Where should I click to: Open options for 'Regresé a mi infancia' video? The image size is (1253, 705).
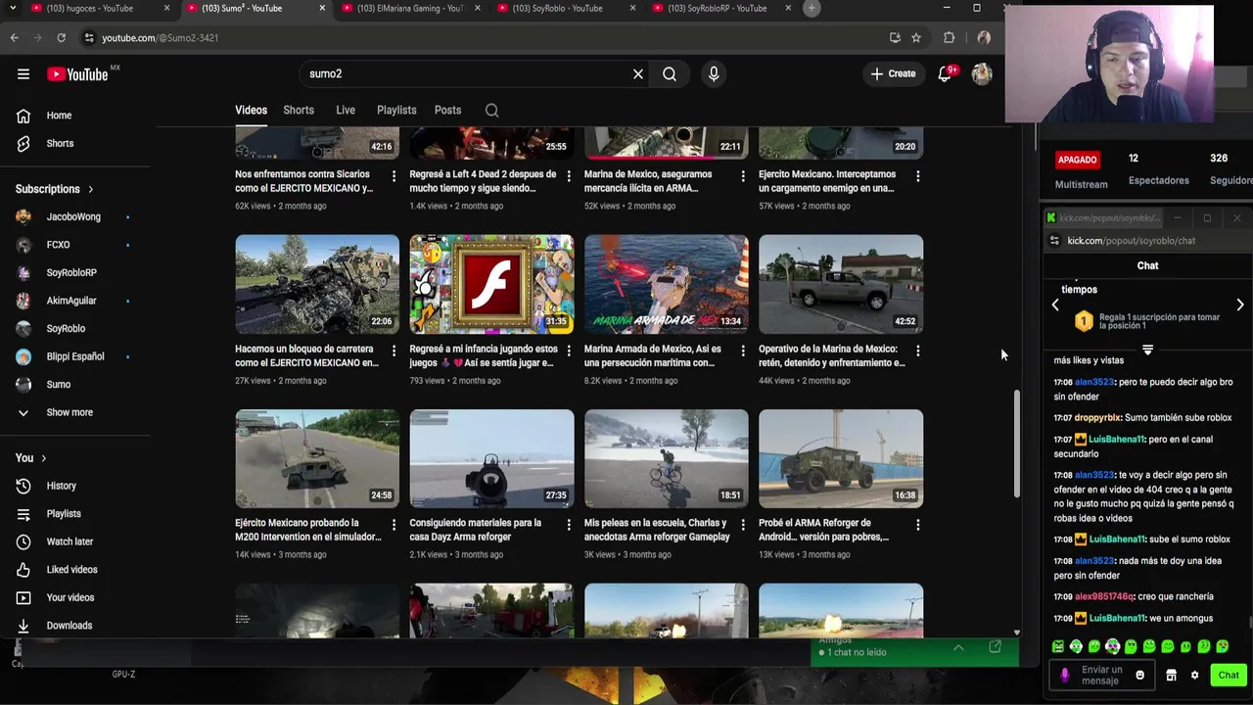coord(569,351)
